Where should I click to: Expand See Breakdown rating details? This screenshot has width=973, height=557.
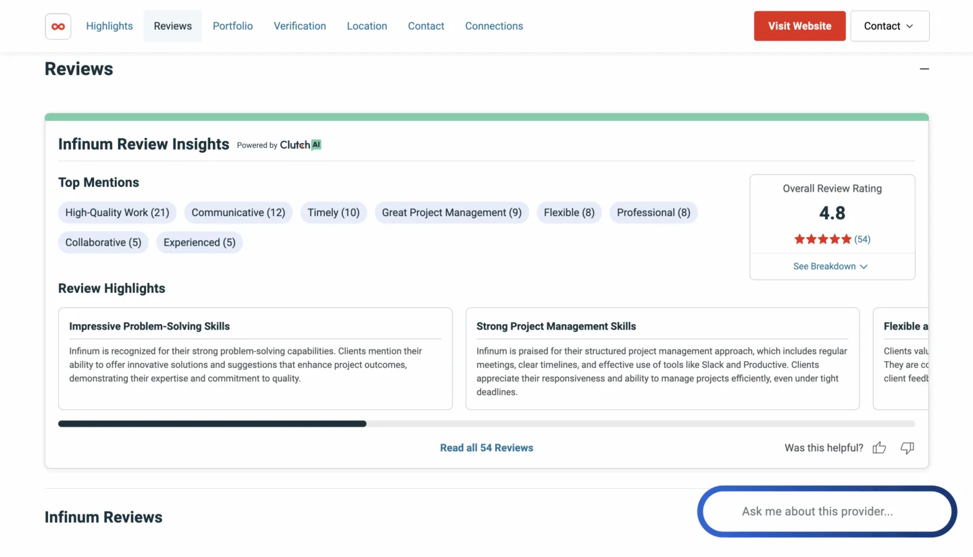pos(830,266)
